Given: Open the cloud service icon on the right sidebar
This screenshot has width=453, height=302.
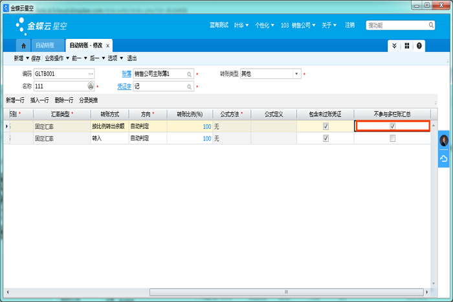Looking at the screenshot, I should (x=444, y=158).
